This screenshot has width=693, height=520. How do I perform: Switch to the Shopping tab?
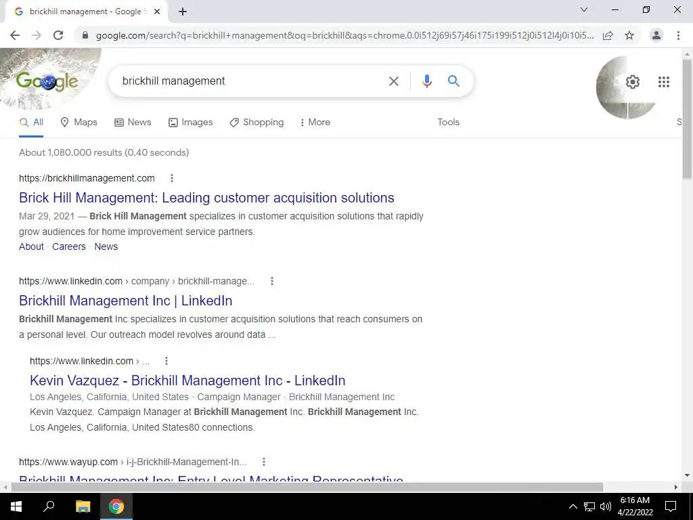pyautogui.click(x=256, y=123)
